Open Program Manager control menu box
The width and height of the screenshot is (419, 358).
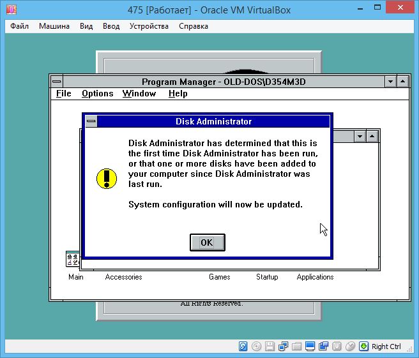point(57,82)
